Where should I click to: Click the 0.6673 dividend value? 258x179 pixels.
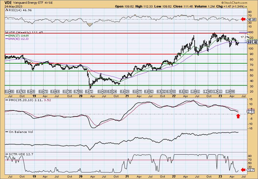(x=43, y=91)
